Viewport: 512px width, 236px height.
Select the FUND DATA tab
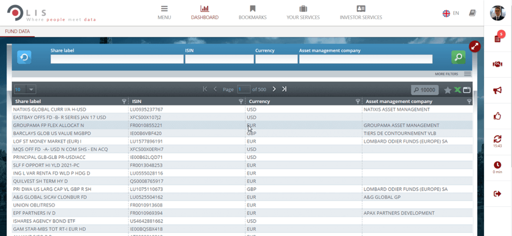(x=17, y=31)
